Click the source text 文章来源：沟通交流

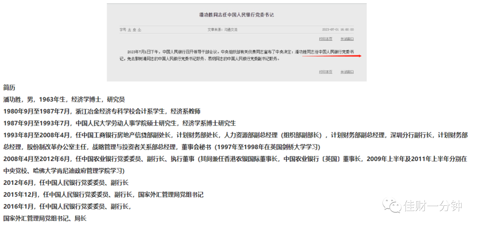point(222,30)
